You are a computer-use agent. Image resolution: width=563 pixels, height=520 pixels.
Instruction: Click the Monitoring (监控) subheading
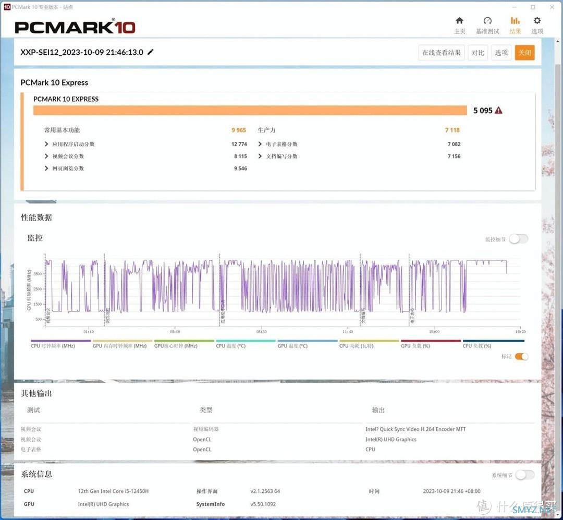click(x=35, y=238)
